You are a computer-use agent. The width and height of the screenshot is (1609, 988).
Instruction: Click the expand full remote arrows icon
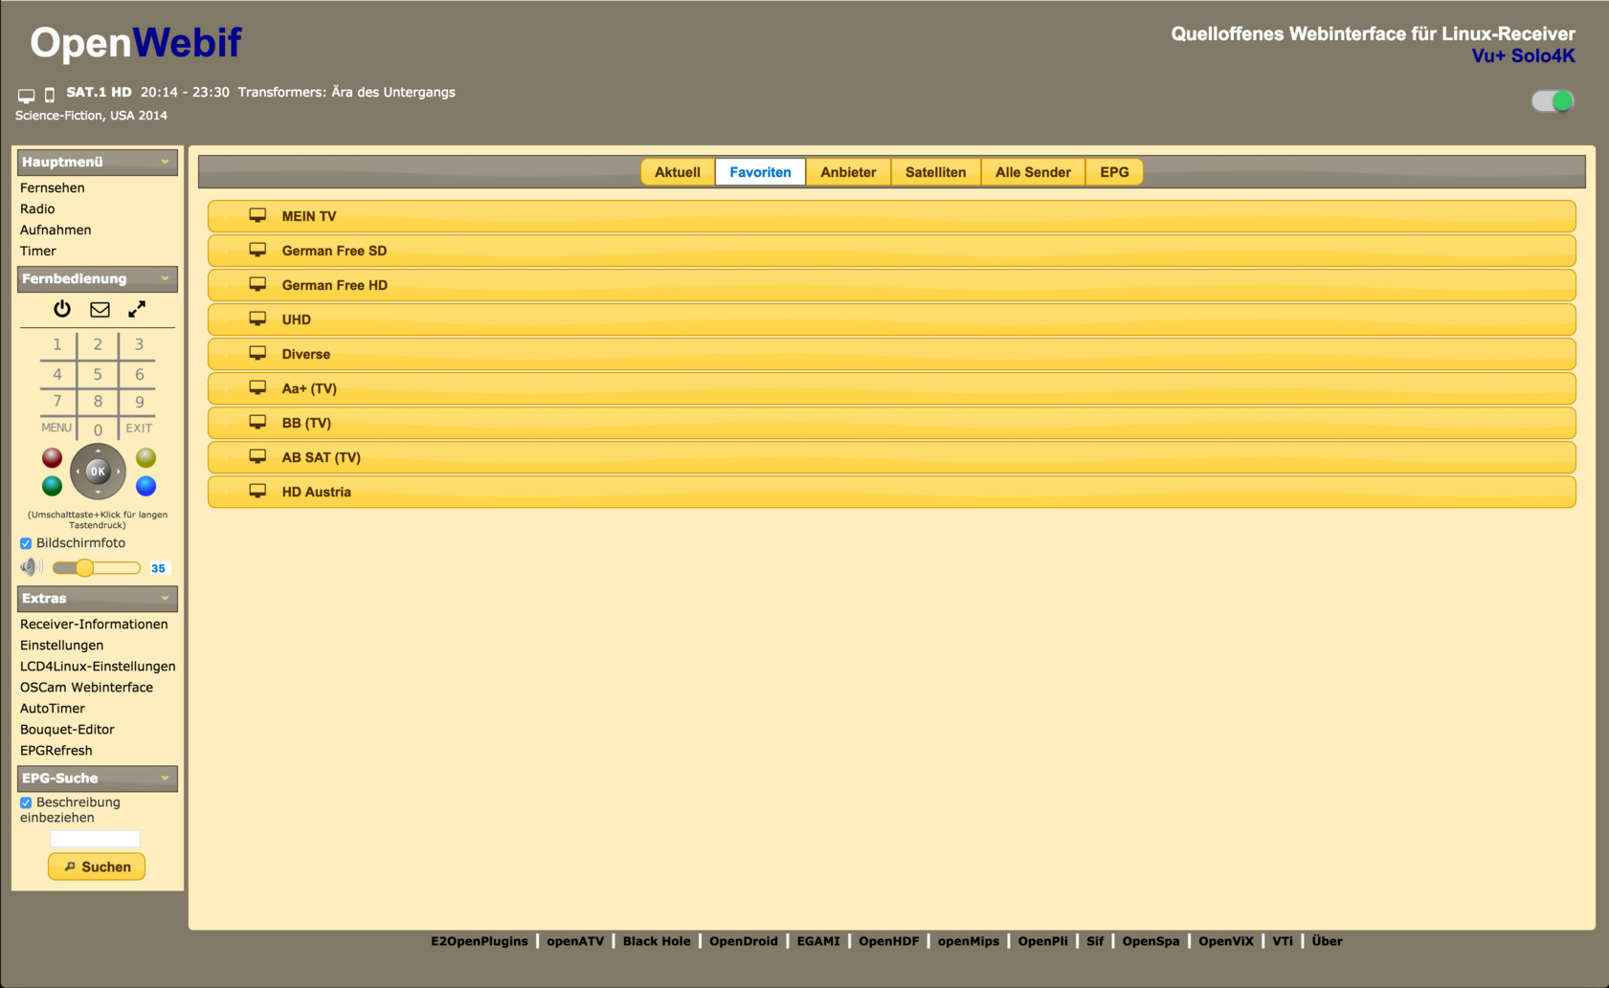(x=137, y=309)
